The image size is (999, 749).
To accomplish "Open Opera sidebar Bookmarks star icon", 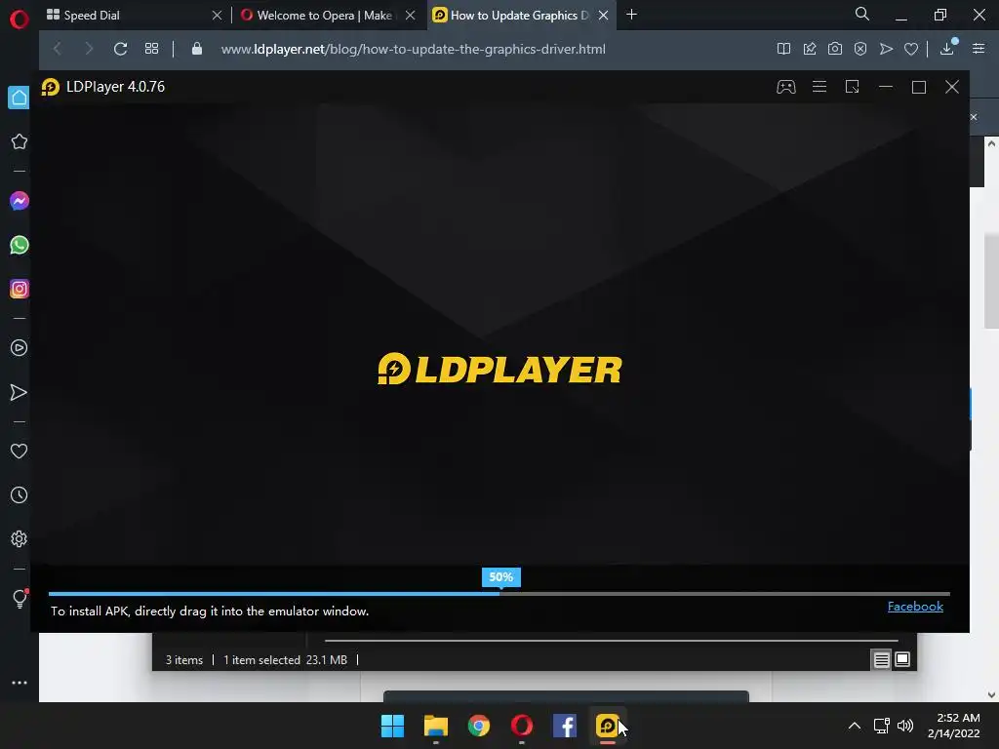I will pyautogui.click(x=20, y=141).
